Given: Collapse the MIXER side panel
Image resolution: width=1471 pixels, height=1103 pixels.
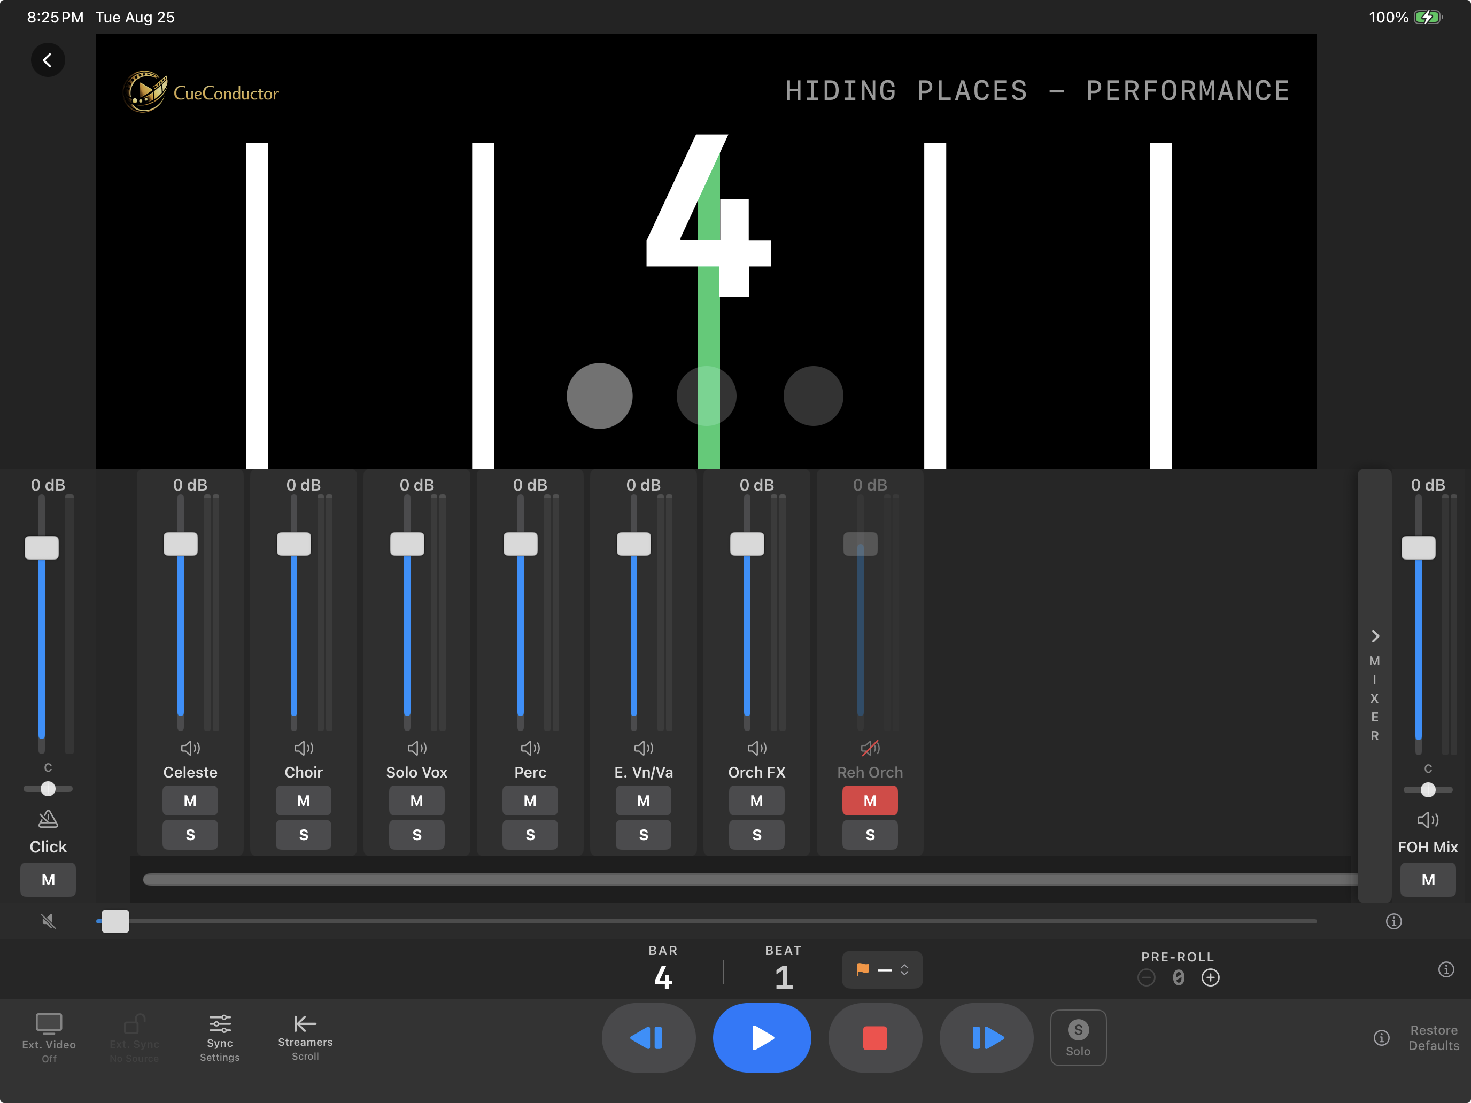Looking at the screenshot, I should (x=1375, y=686).
